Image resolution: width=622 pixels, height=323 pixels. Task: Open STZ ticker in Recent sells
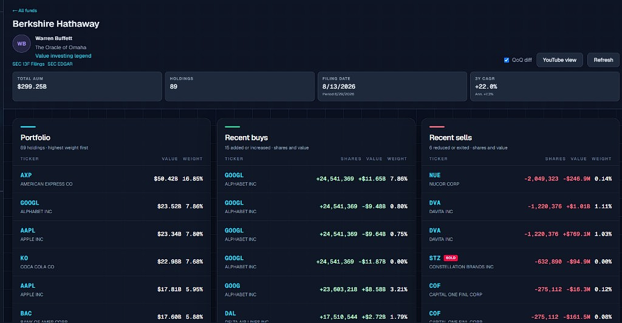click(x=435, y=258)
